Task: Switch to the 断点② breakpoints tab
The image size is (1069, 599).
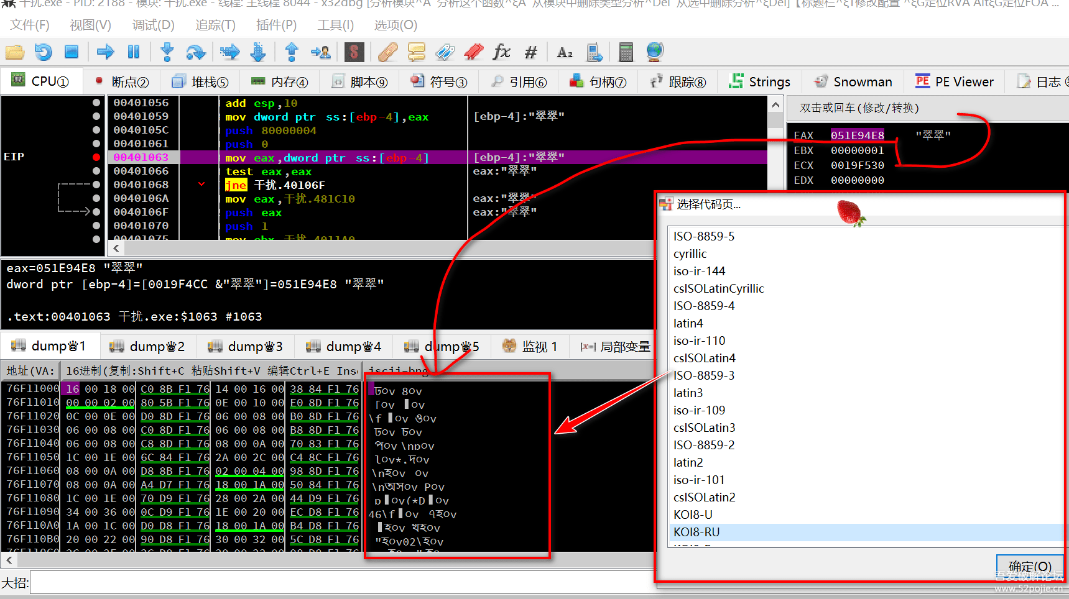Action: (x=122, y=81)
